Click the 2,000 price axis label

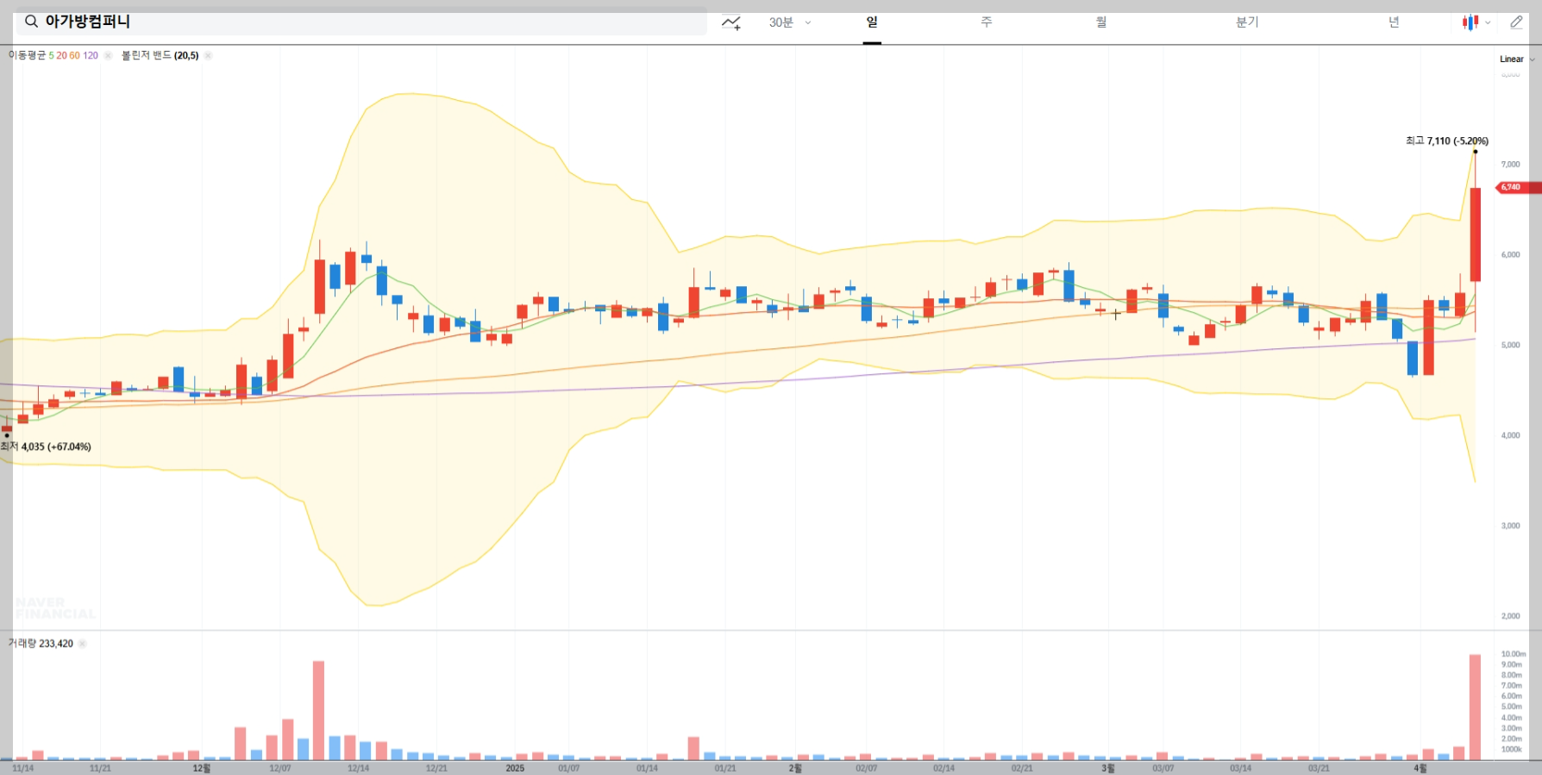[1510, 616]
